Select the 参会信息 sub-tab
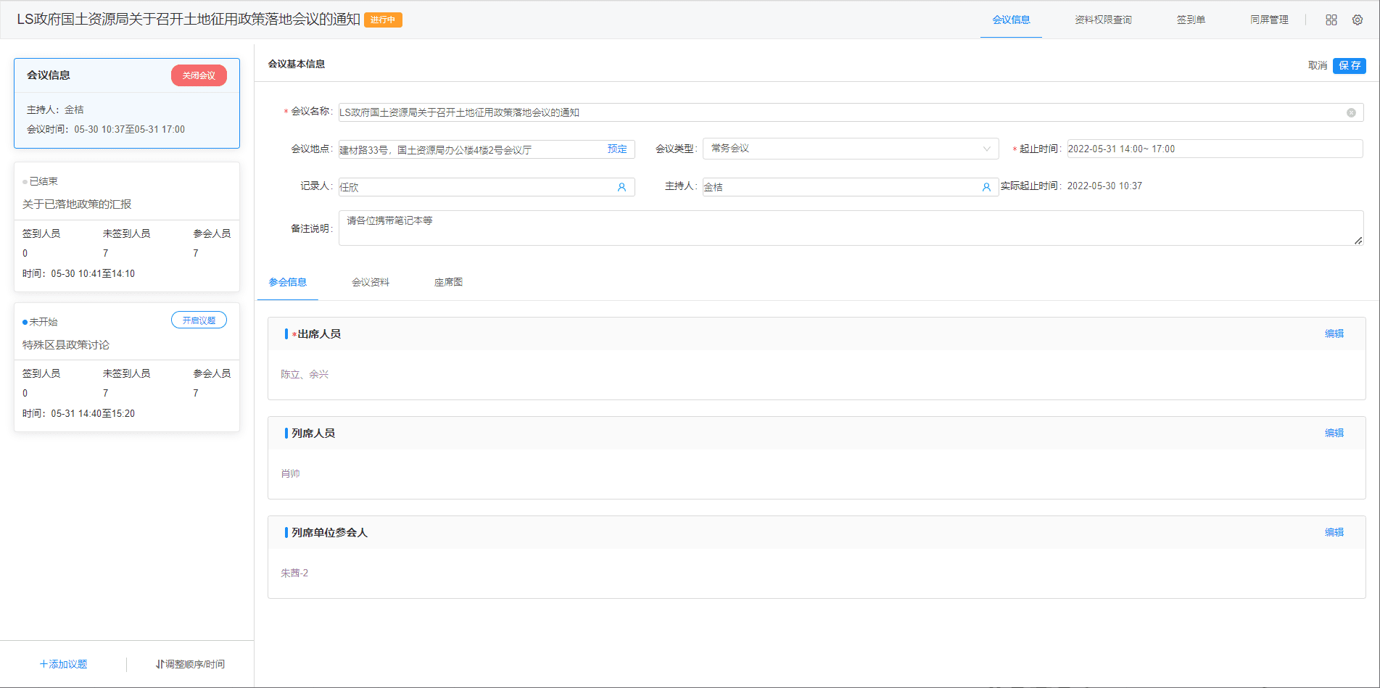 click(288, 283)
